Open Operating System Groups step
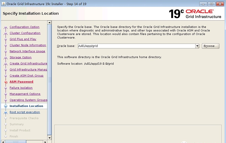Viewport: 226px width, 143px height. click(x=28, y=100)
